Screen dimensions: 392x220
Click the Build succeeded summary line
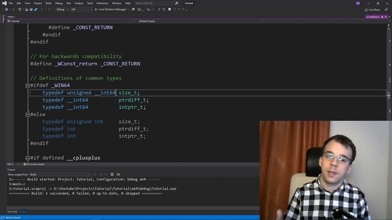click(86, 193)
